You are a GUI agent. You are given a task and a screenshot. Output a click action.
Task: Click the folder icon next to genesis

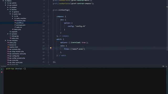tap(13, 12)
